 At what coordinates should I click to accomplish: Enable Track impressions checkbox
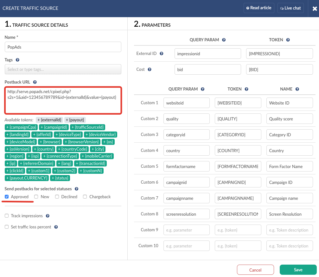pos(7,216)
